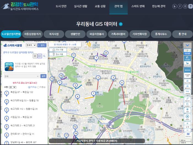This screenshot has height=145, width=193.
Task: Open the 한눈에 관악 menu
Action: coord(159,6)
